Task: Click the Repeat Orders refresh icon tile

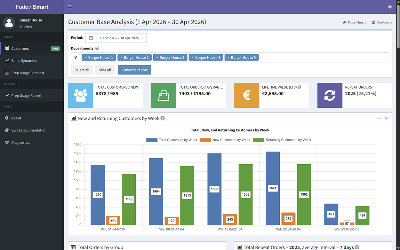Action: pyautogui.click(x=330, y=95)
